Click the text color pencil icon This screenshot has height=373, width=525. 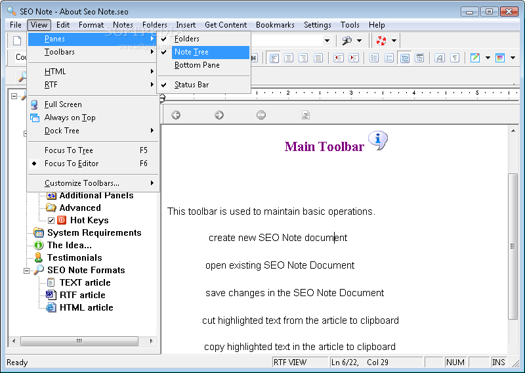click(x=474, y=58)
